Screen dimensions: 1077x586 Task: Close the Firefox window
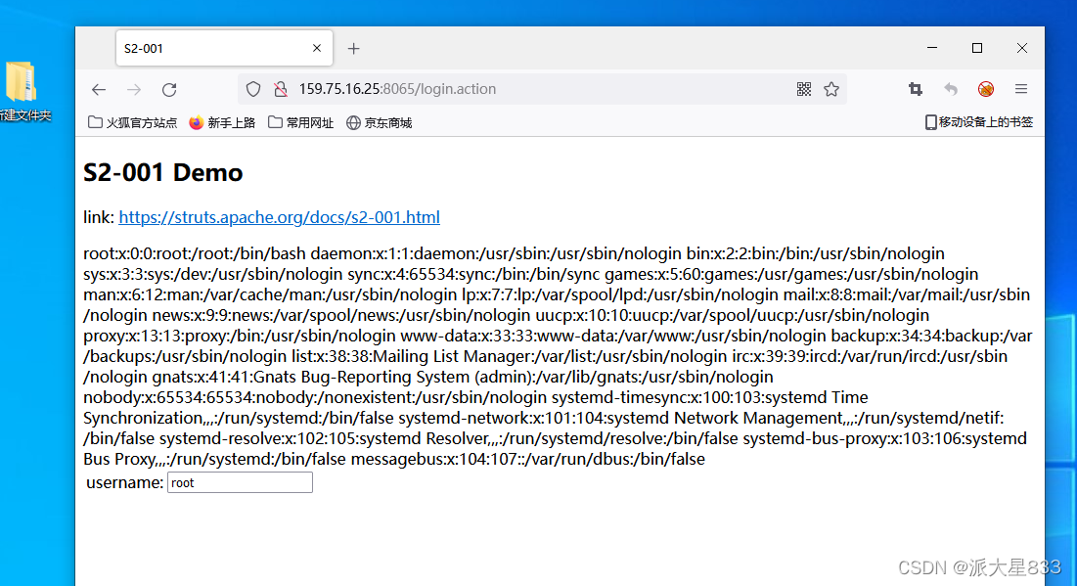1022,47
